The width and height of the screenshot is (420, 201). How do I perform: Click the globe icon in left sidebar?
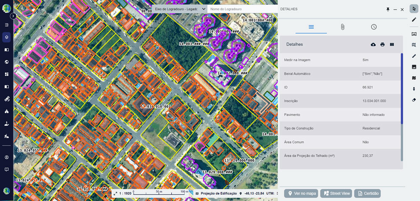coord(7,62)
